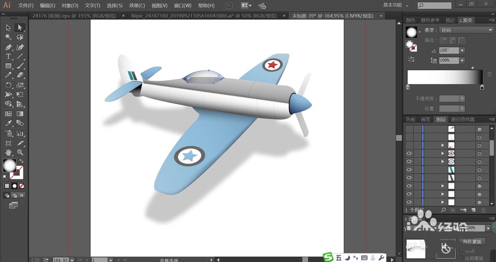This screenshot has width=496, height=262.
Task: Select the Free Transform tool
Action: click(20, 95)
